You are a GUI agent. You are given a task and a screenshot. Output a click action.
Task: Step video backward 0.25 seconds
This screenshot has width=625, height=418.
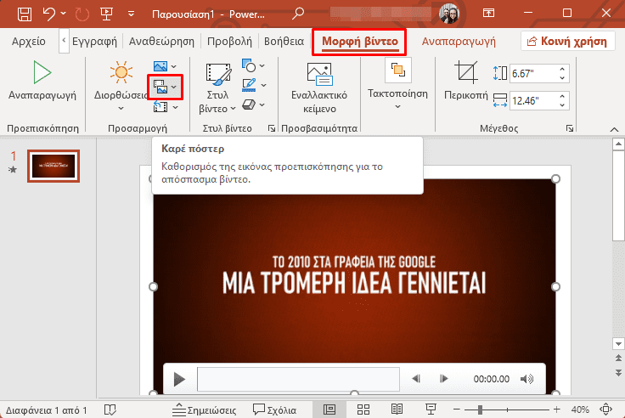[416, 379]
